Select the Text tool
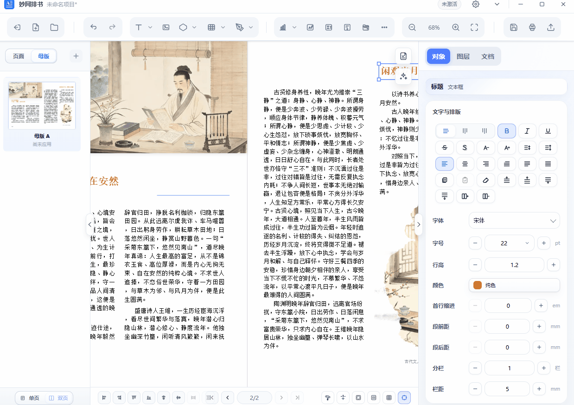 [x=138, y=27]
